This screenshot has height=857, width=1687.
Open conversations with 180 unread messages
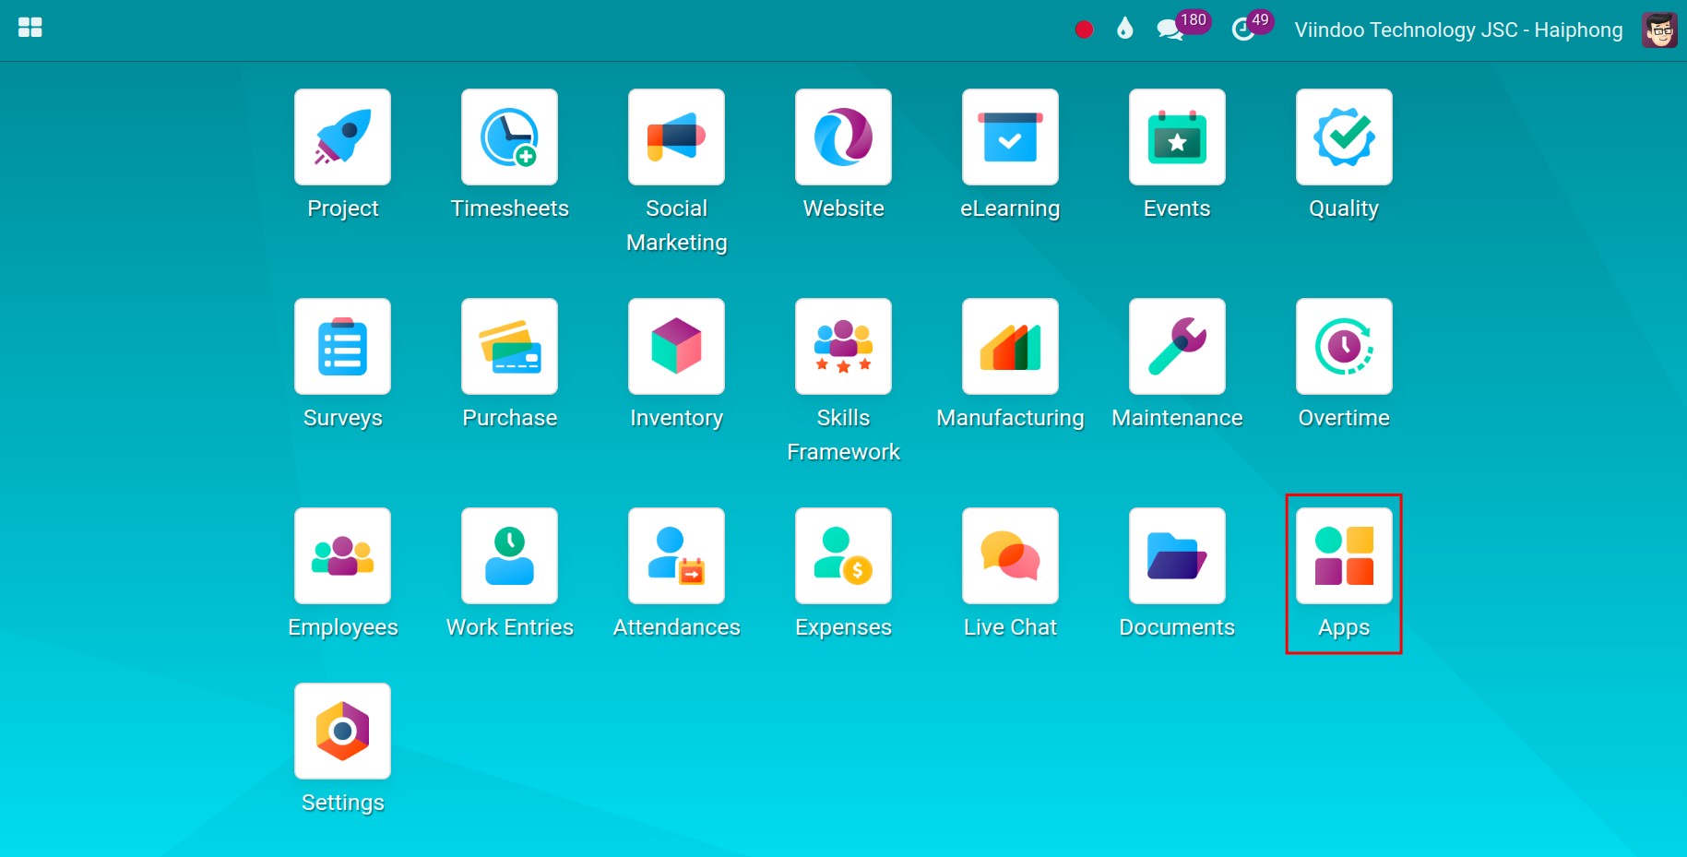pyautogui.click(x=1182, y=26)
